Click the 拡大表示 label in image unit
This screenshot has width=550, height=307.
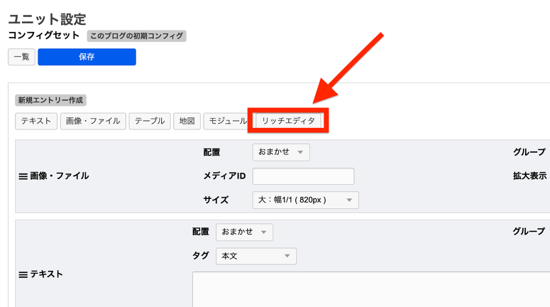point(529,176)
